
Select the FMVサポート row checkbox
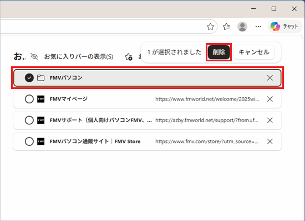click(29, 120)
